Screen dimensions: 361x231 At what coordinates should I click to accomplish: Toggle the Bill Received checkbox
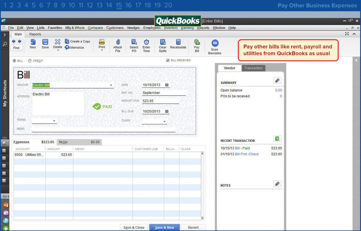(168, 61)
